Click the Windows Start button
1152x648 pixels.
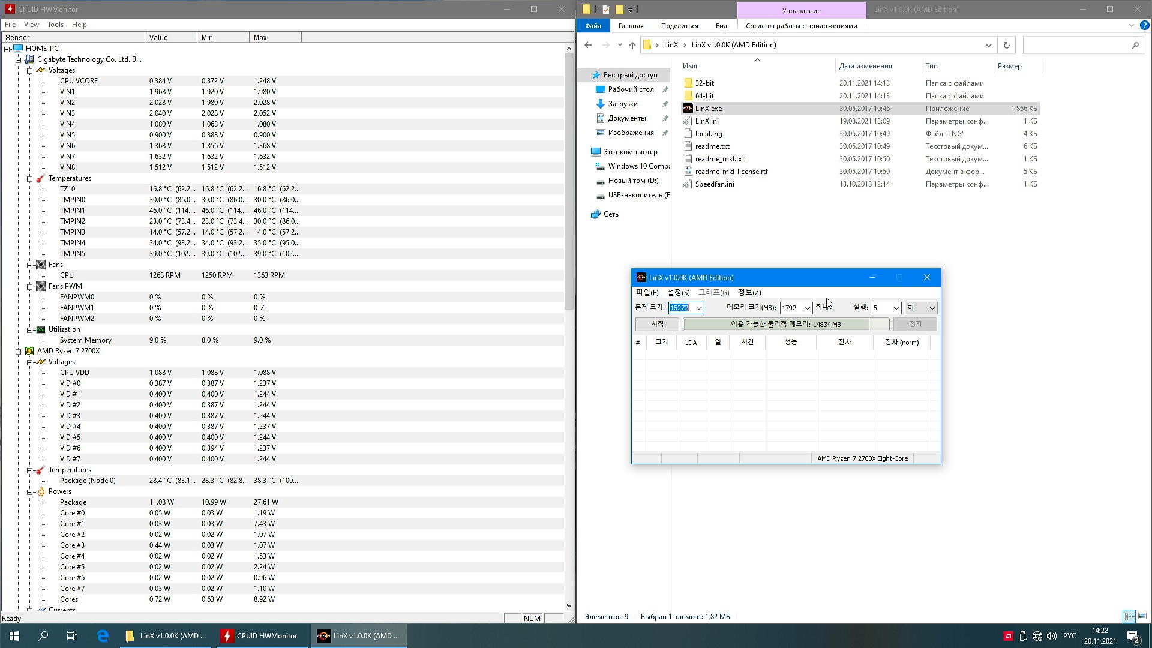pos(14,636)
